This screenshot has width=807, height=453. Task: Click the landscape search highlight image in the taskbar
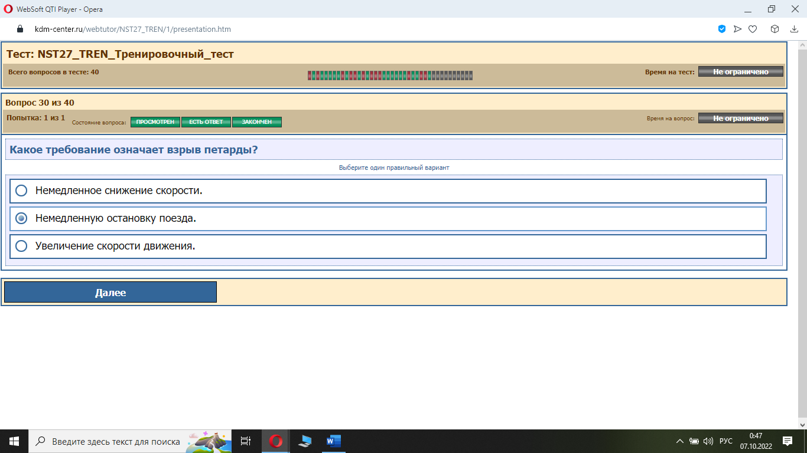208,441
